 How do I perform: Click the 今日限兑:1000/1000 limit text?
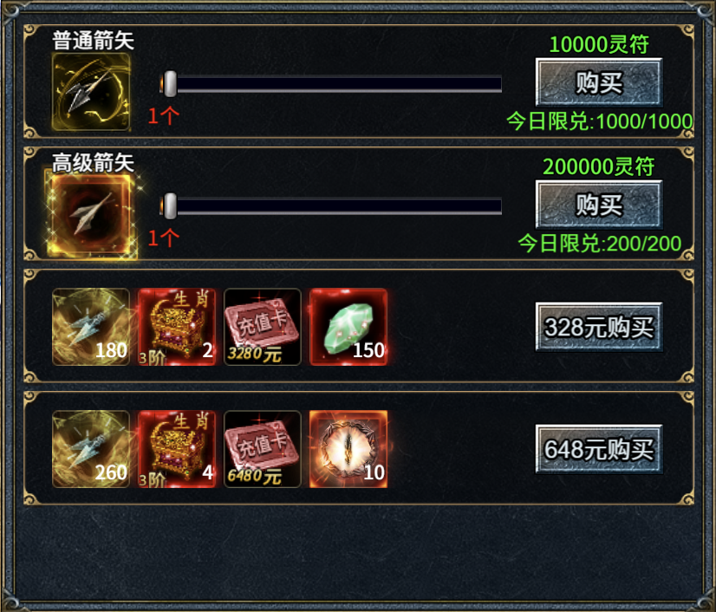coord(600,121)
